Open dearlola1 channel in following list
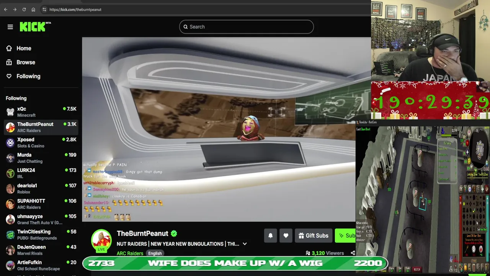Image resolution: width=490 pixels, height=276 pixels. click(x=41, y=189)
